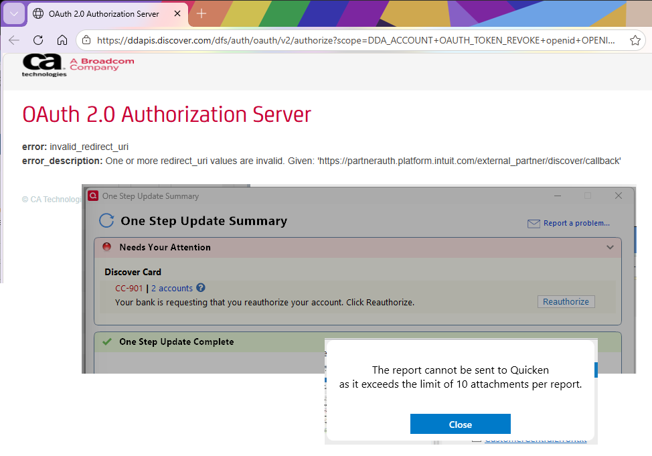The width and height of the screenshot is (652, 456).
Task: Click the green One Step Update Complete checkmark
Action: [x=107, y=341]
